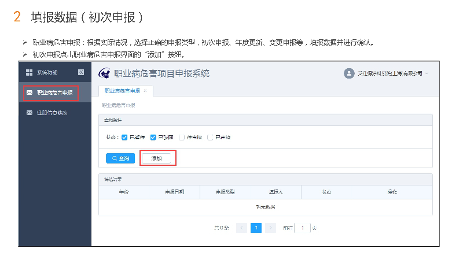Click the user avatar icon in header
The image size is (463, 260).
tap(349, 73)
